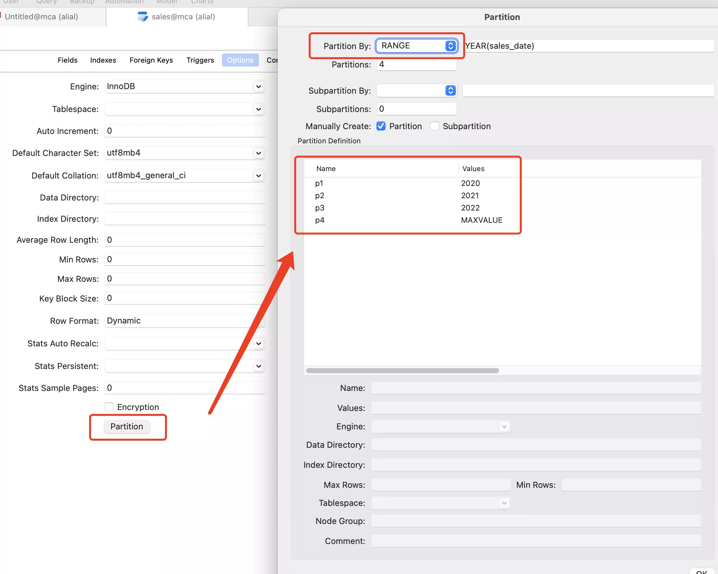This screenshot has height=574, width=718.
Task: Click the partition Data Directory field
Action: click(x=536, y=445)
